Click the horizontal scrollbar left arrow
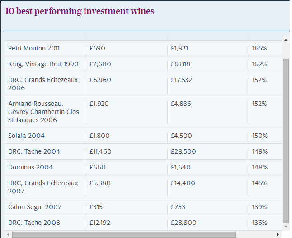The width and height of the screenshot is (292, 238). 8,234
